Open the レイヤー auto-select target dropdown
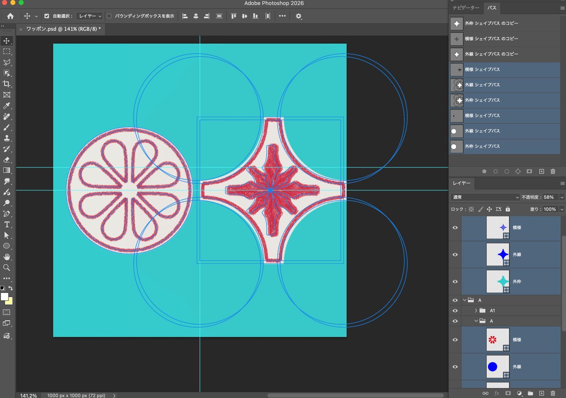 click(x=90, y=16)
